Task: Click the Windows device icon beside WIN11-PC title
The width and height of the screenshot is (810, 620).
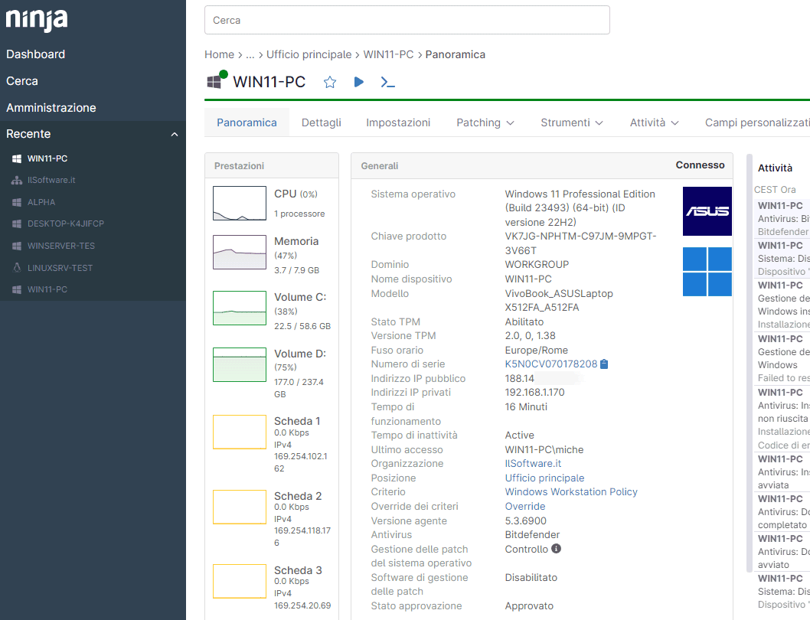Action: (214, 82)
